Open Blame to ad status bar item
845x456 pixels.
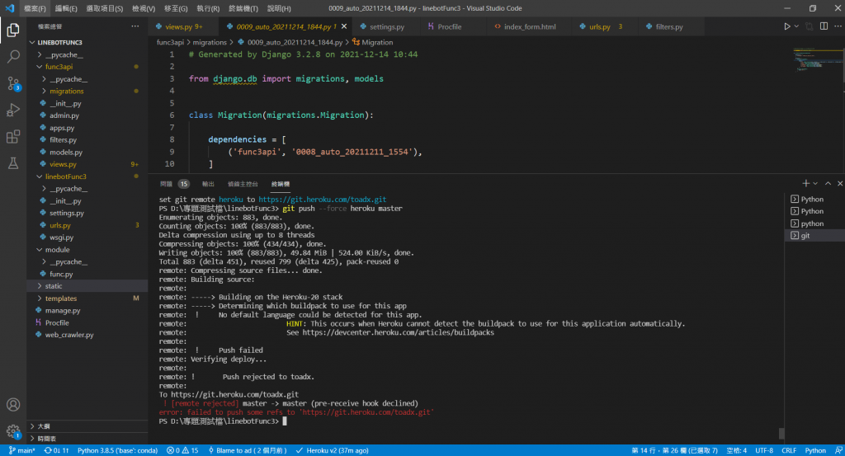click(248, 450)
